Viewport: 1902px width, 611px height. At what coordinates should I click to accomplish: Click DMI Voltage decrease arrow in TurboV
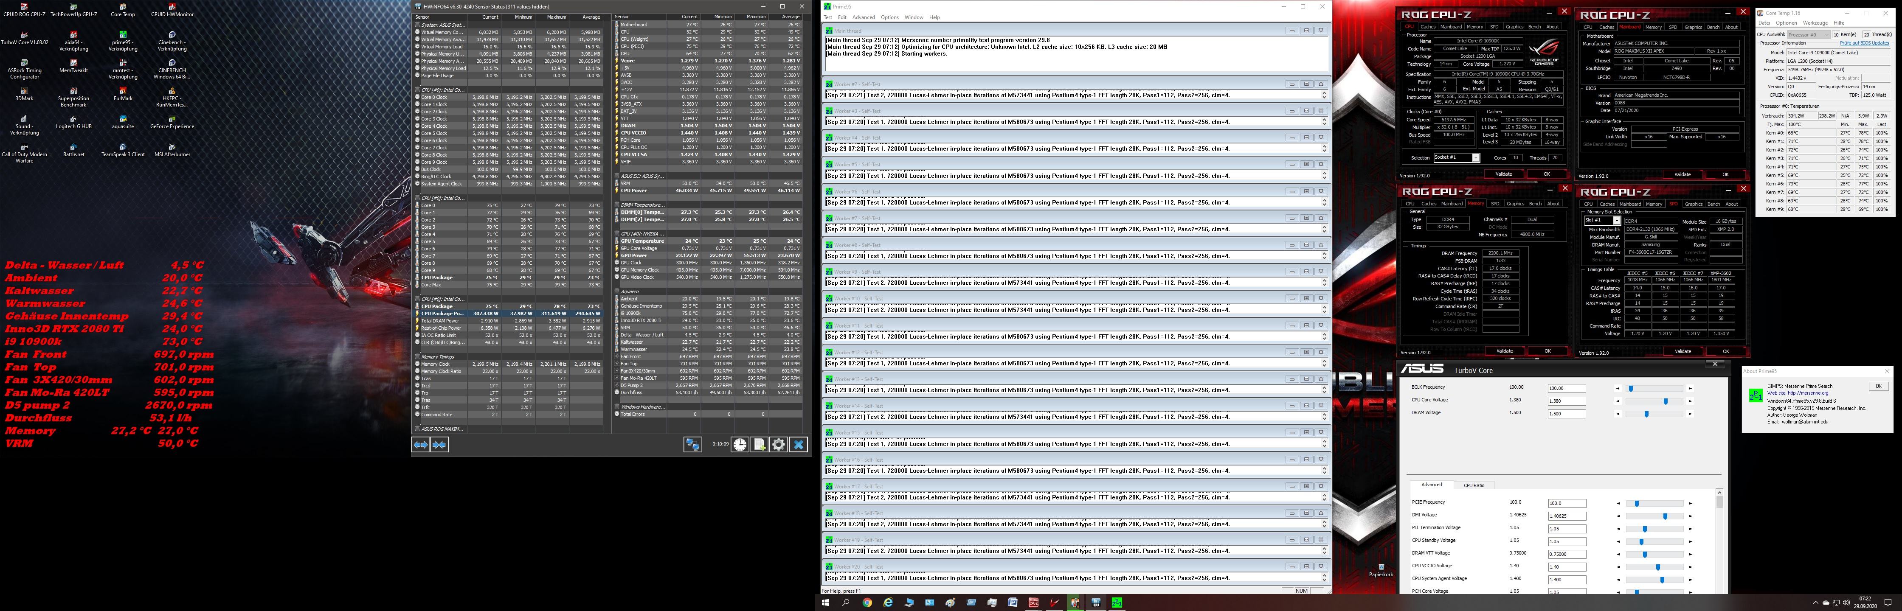tap(1618, 516)
